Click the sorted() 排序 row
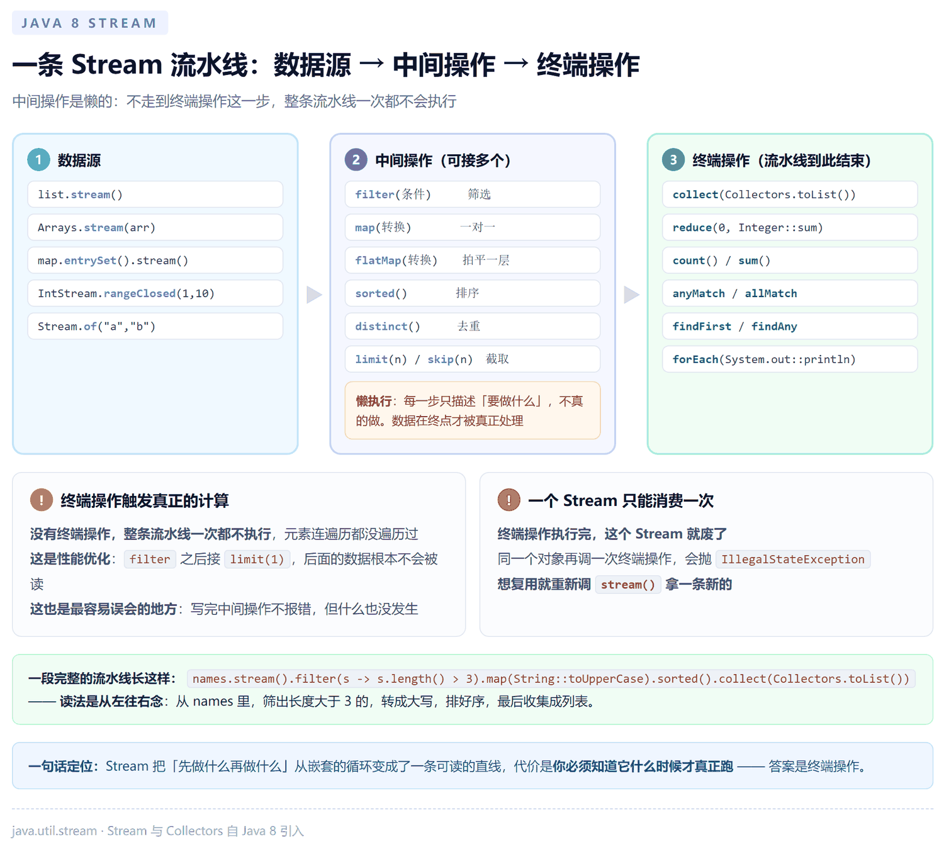 473,293
